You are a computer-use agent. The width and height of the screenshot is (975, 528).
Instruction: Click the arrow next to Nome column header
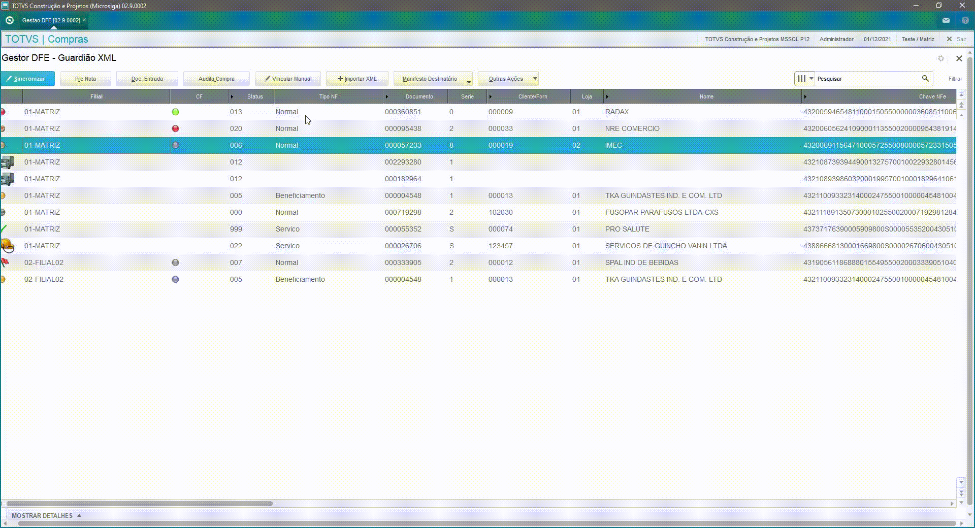[x=607, y=96]
